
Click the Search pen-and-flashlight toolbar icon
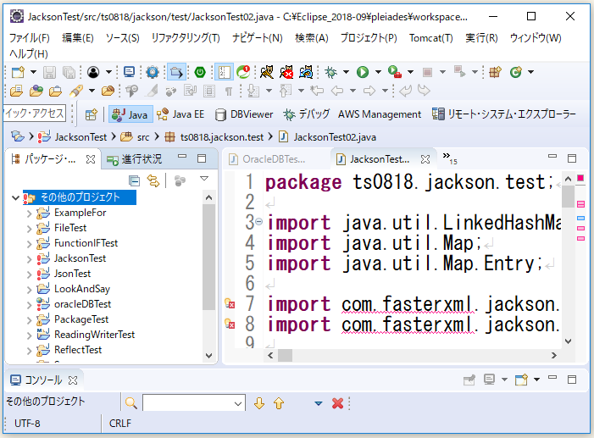click(76, 91)
